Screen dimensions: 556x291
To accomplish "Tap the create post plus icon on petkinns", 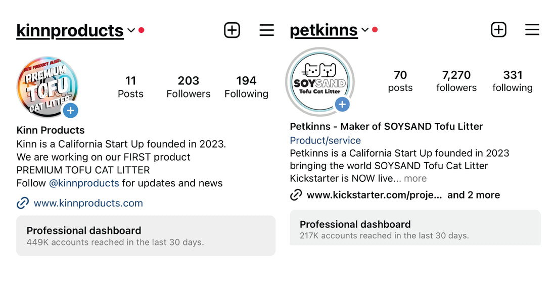I will pyautogui.click(x=498, y=30).
